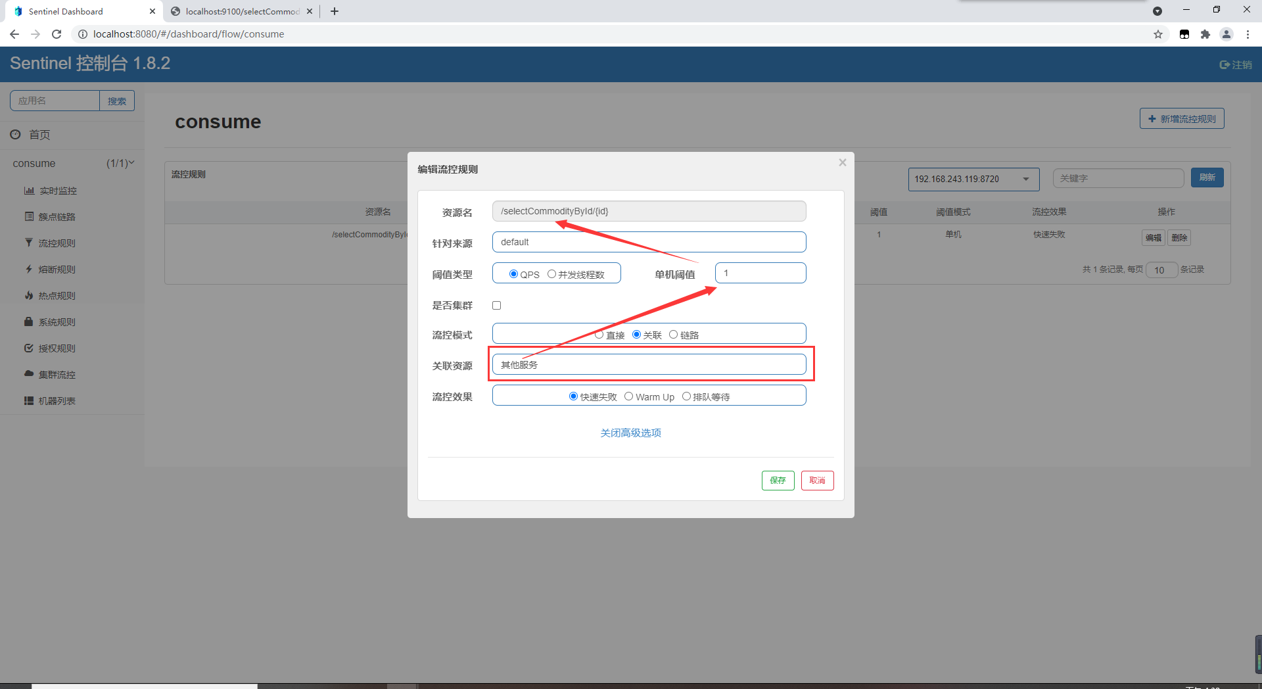This screenshot has width=1262, height=689.
Task: Click 阈值模式 column header
Action: [x=953, y=212]
